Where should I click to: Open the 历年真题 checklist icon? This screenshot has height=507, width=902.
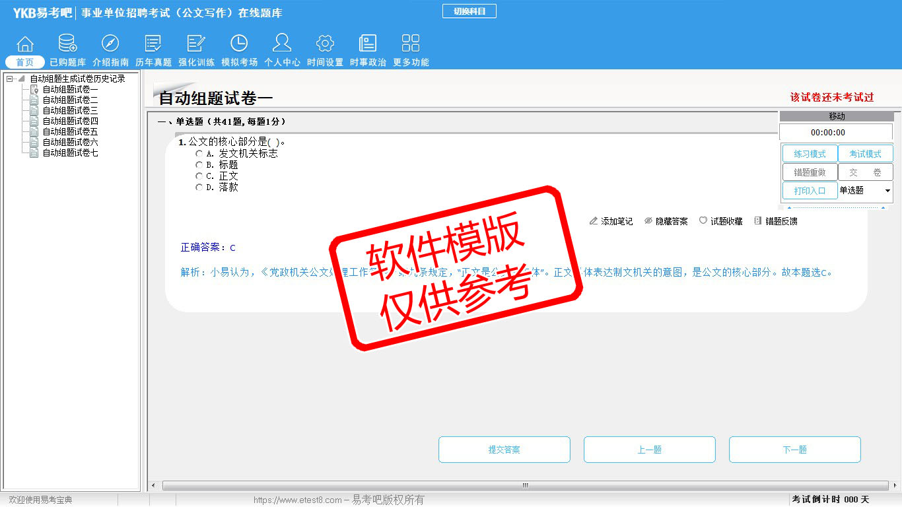click(153, 44)
